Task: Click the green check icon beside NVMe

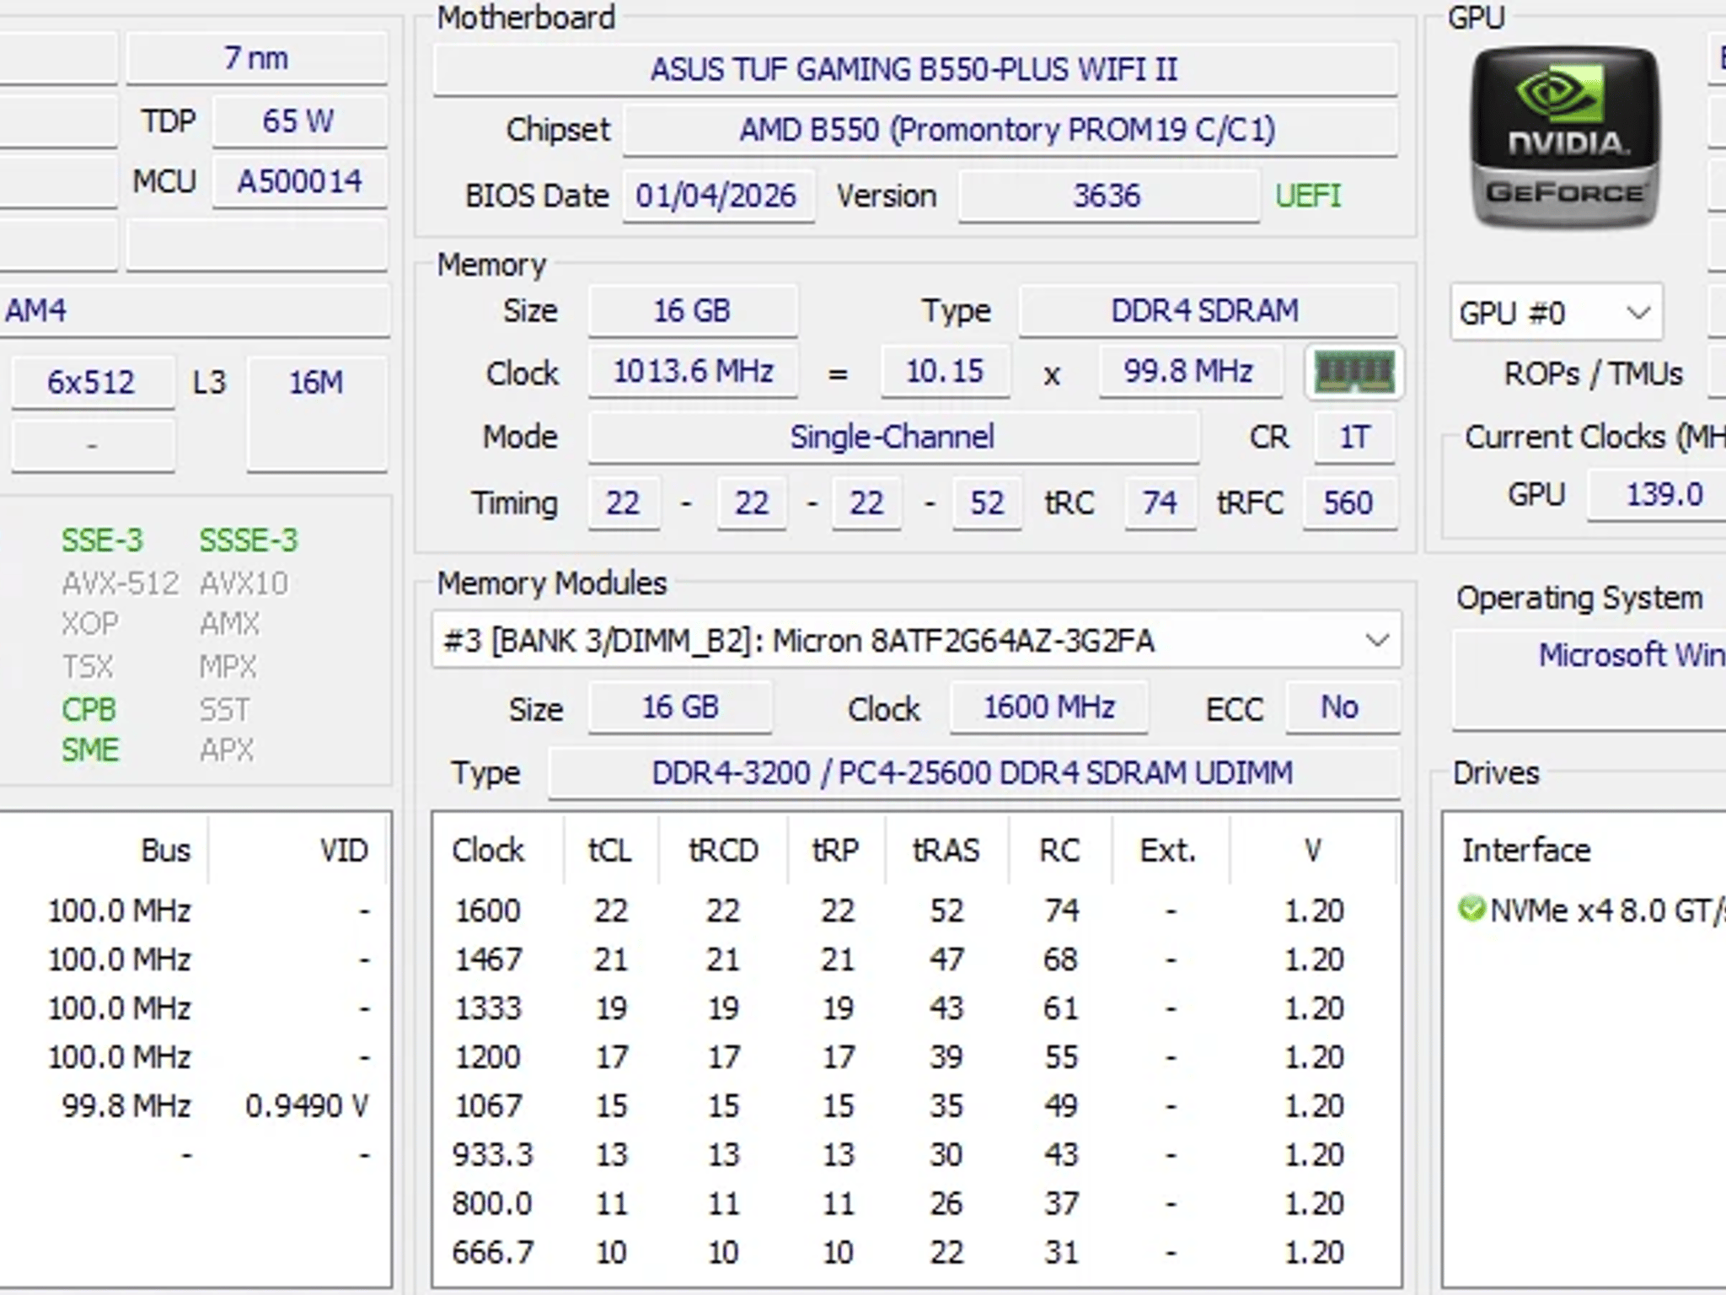Action: pos(1471,910)
